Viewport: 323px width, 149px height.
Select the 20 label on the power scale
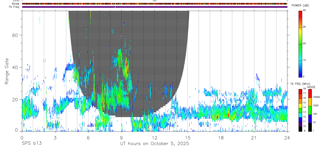click(304, 43)
